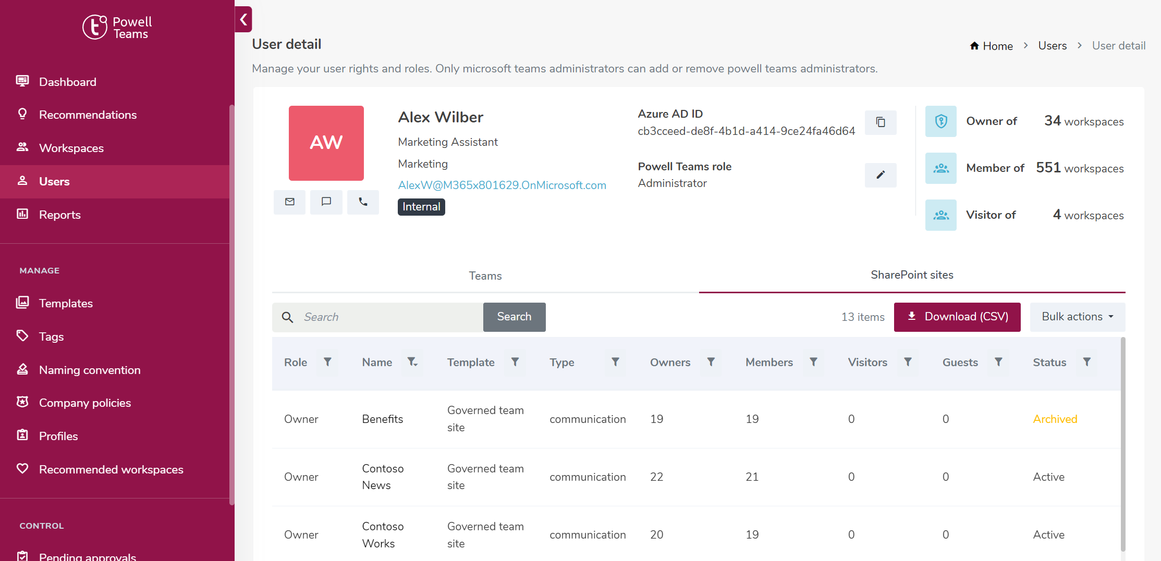Viewport: 1161px width, 561px height.
Task: Switch to the Teams tab
Action: [485, 276]
